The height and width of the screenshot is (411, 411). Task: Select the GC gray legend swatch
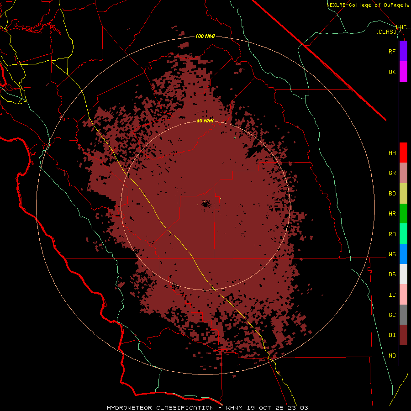pos(403,315)
